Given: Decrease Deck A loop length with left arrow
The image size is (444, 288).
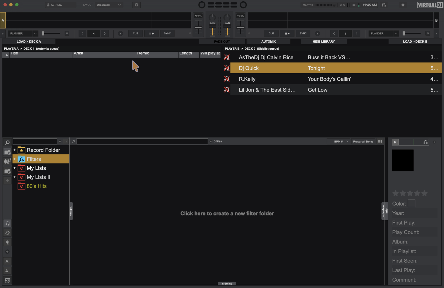Looking at the screenshot, I should click(x=82, y=34).
